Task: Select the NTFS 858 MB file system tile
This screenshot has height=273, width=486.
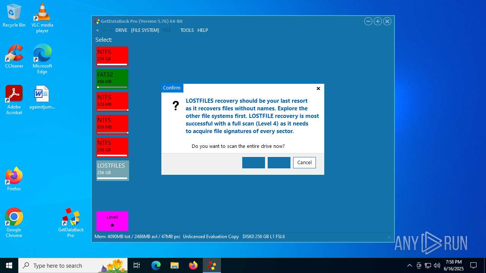Action: point(112,125)
